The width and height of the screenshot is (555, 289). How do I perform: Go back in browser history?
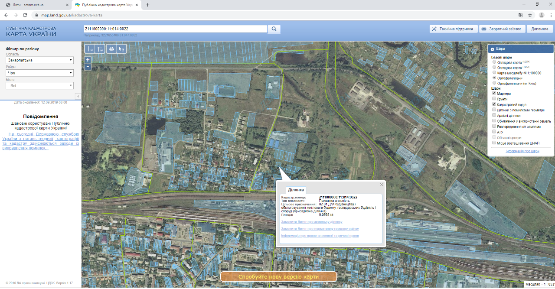[x=6, y=15]
